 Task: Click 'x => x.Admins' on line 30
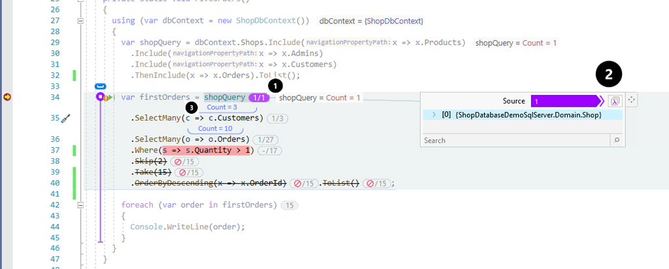coord(291,53)
